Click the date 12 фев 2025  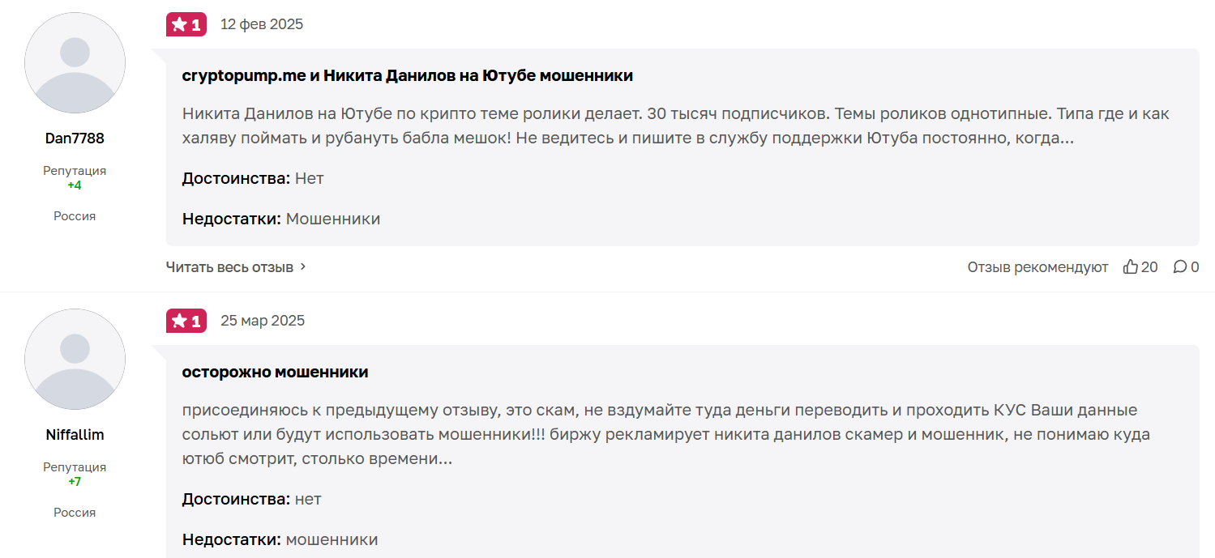point(262,24)
